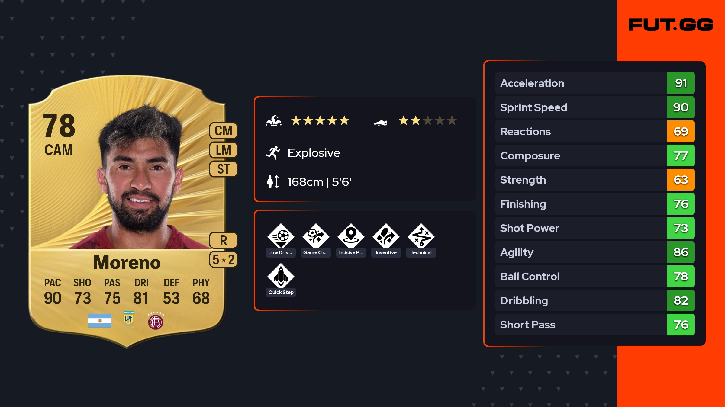Select the ST alternate position badge
The image size is (725, 407).
point(224,169)
